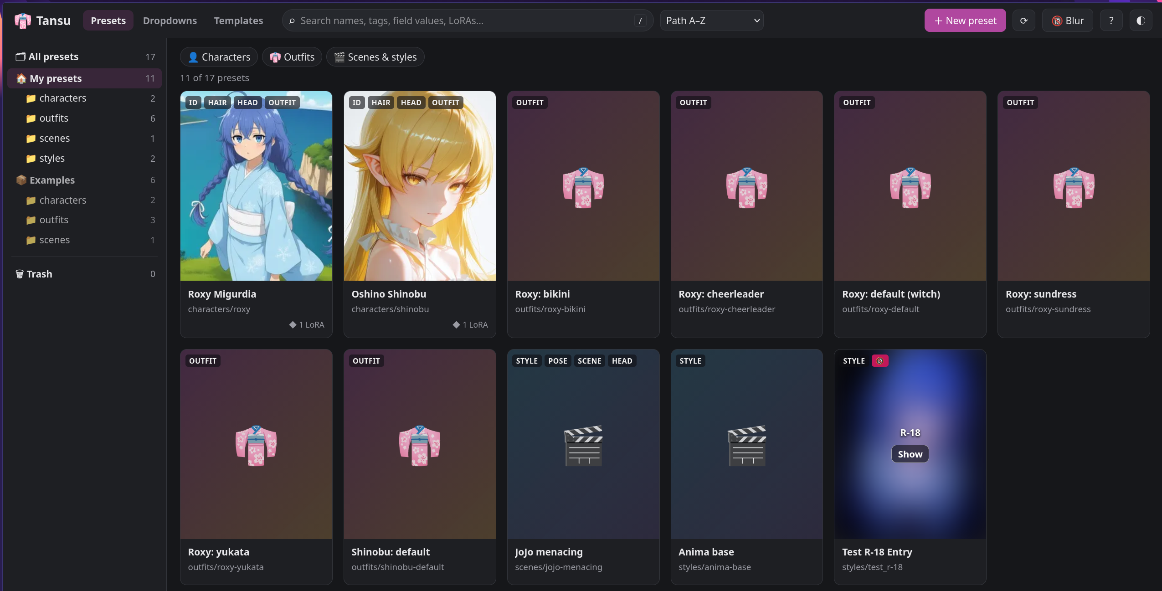Screen dimensions: 1162x591
Task: Click the 1 LoRA label on Roxy Migurdia
Action: 307,324
